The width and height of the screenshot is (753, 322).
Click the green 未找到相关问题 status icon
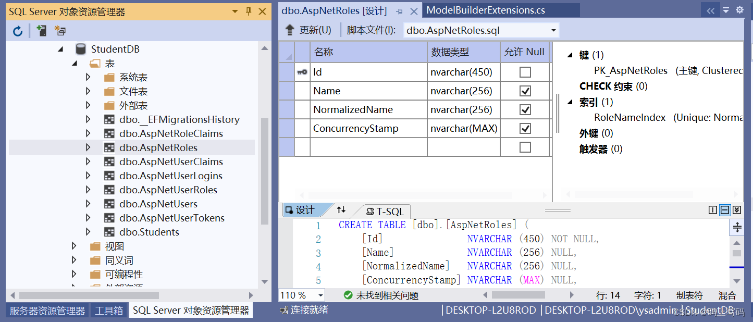pyautogui.click(x=348, y=294)
